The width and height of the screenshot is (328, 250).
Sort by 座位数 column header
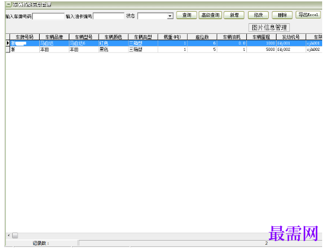pyautogui.click(x=202, y=37)
